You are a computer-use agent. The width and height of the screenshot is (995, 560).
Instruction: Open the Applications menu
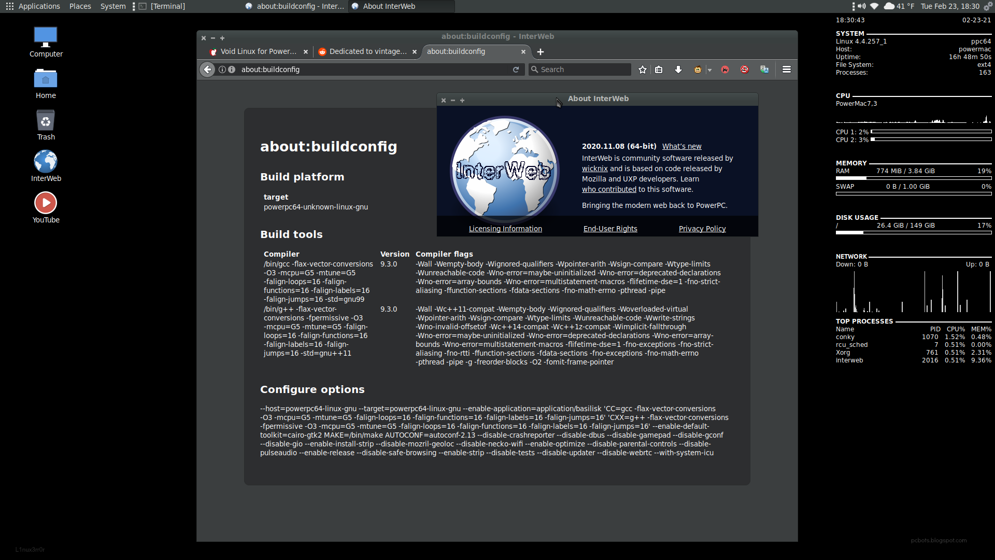click(x=39, y=6)
